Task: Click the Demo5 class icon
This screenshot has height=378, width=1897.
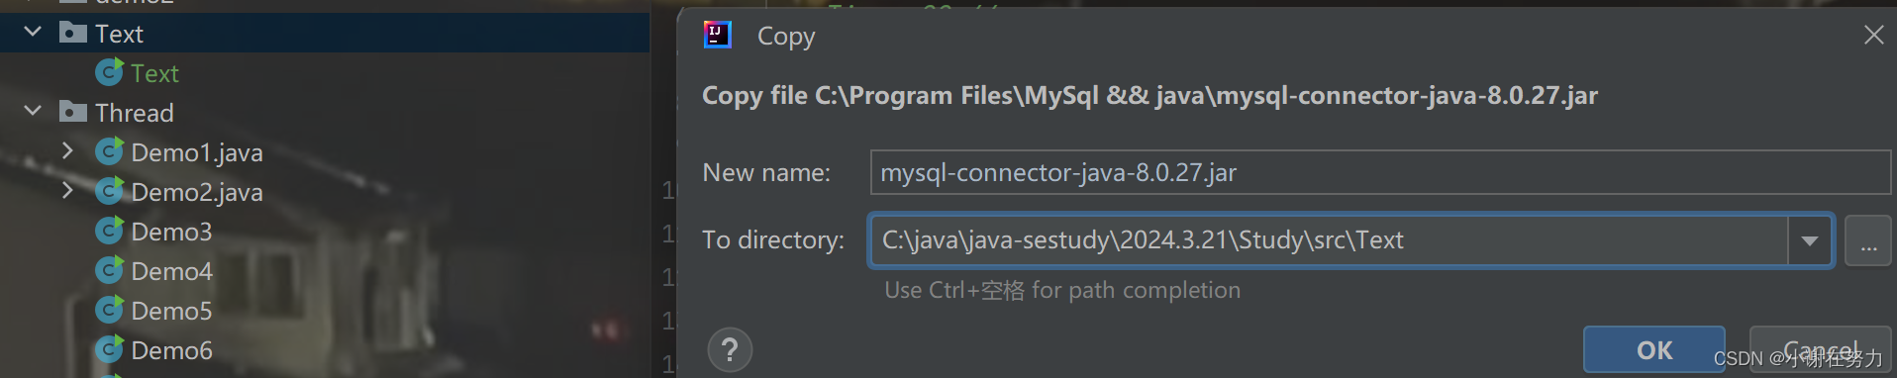Action: [x=109, y=310]
